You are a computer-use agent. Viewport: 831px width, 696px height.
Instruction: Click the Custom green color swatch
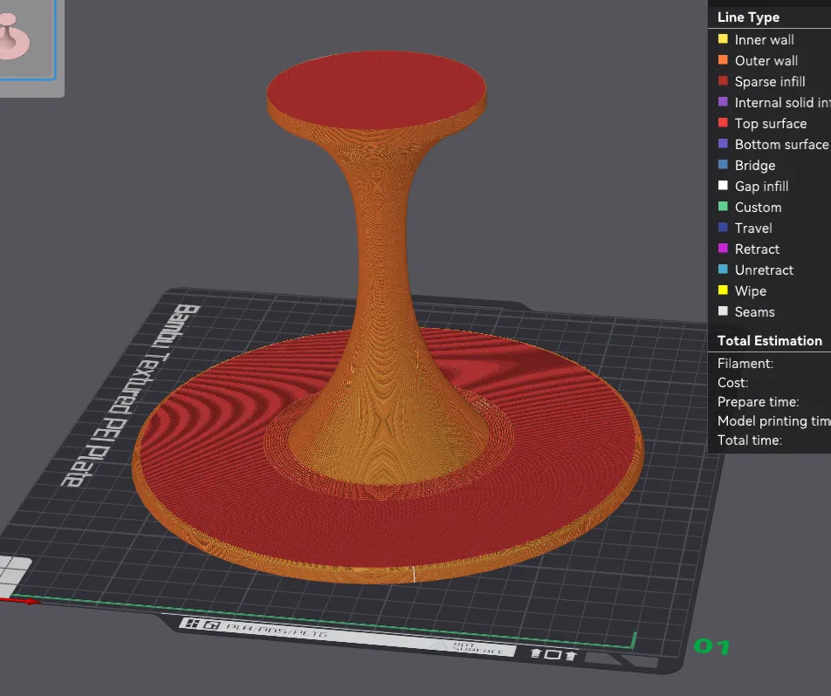tap(723, 207)
